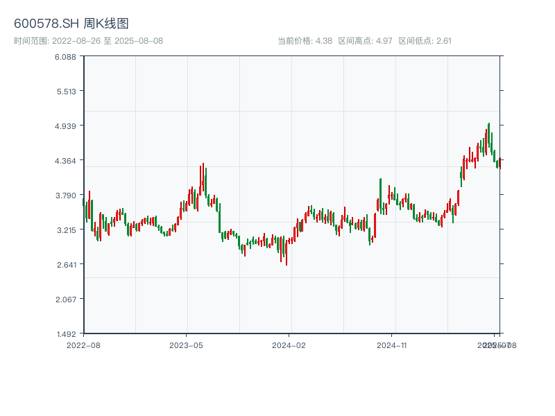Click the y-axis value 1.492

point(67,334)
